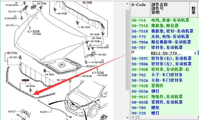Viewport: 199px width, 120px height.
Task: Click the 56-795B label in diagram
Action: [x=87, y=3]
